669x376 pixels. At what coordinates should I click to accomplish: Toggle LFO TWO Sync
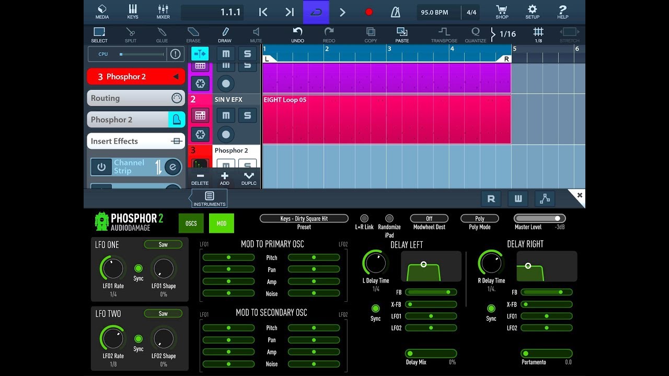tap(138, 338)
